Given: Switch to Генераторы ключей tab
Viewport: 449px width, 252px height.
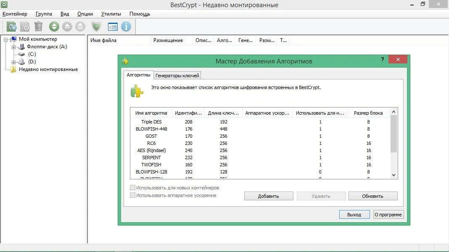Looking at the screenshot, I should click(x=177, y=76).
